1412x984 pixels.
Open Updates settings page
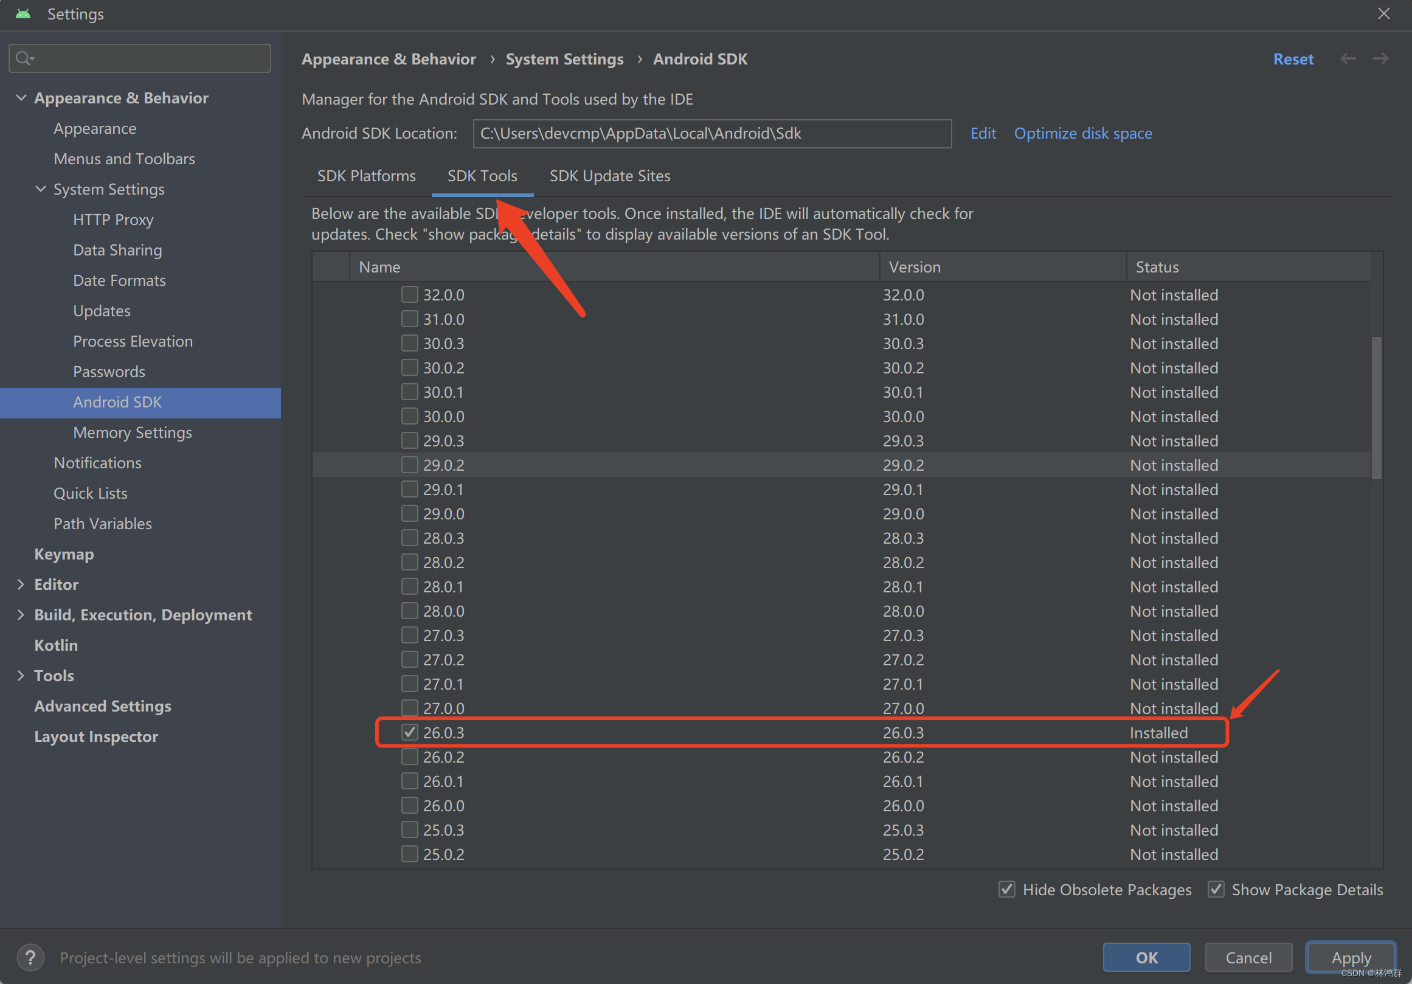[x=102, y=311]
